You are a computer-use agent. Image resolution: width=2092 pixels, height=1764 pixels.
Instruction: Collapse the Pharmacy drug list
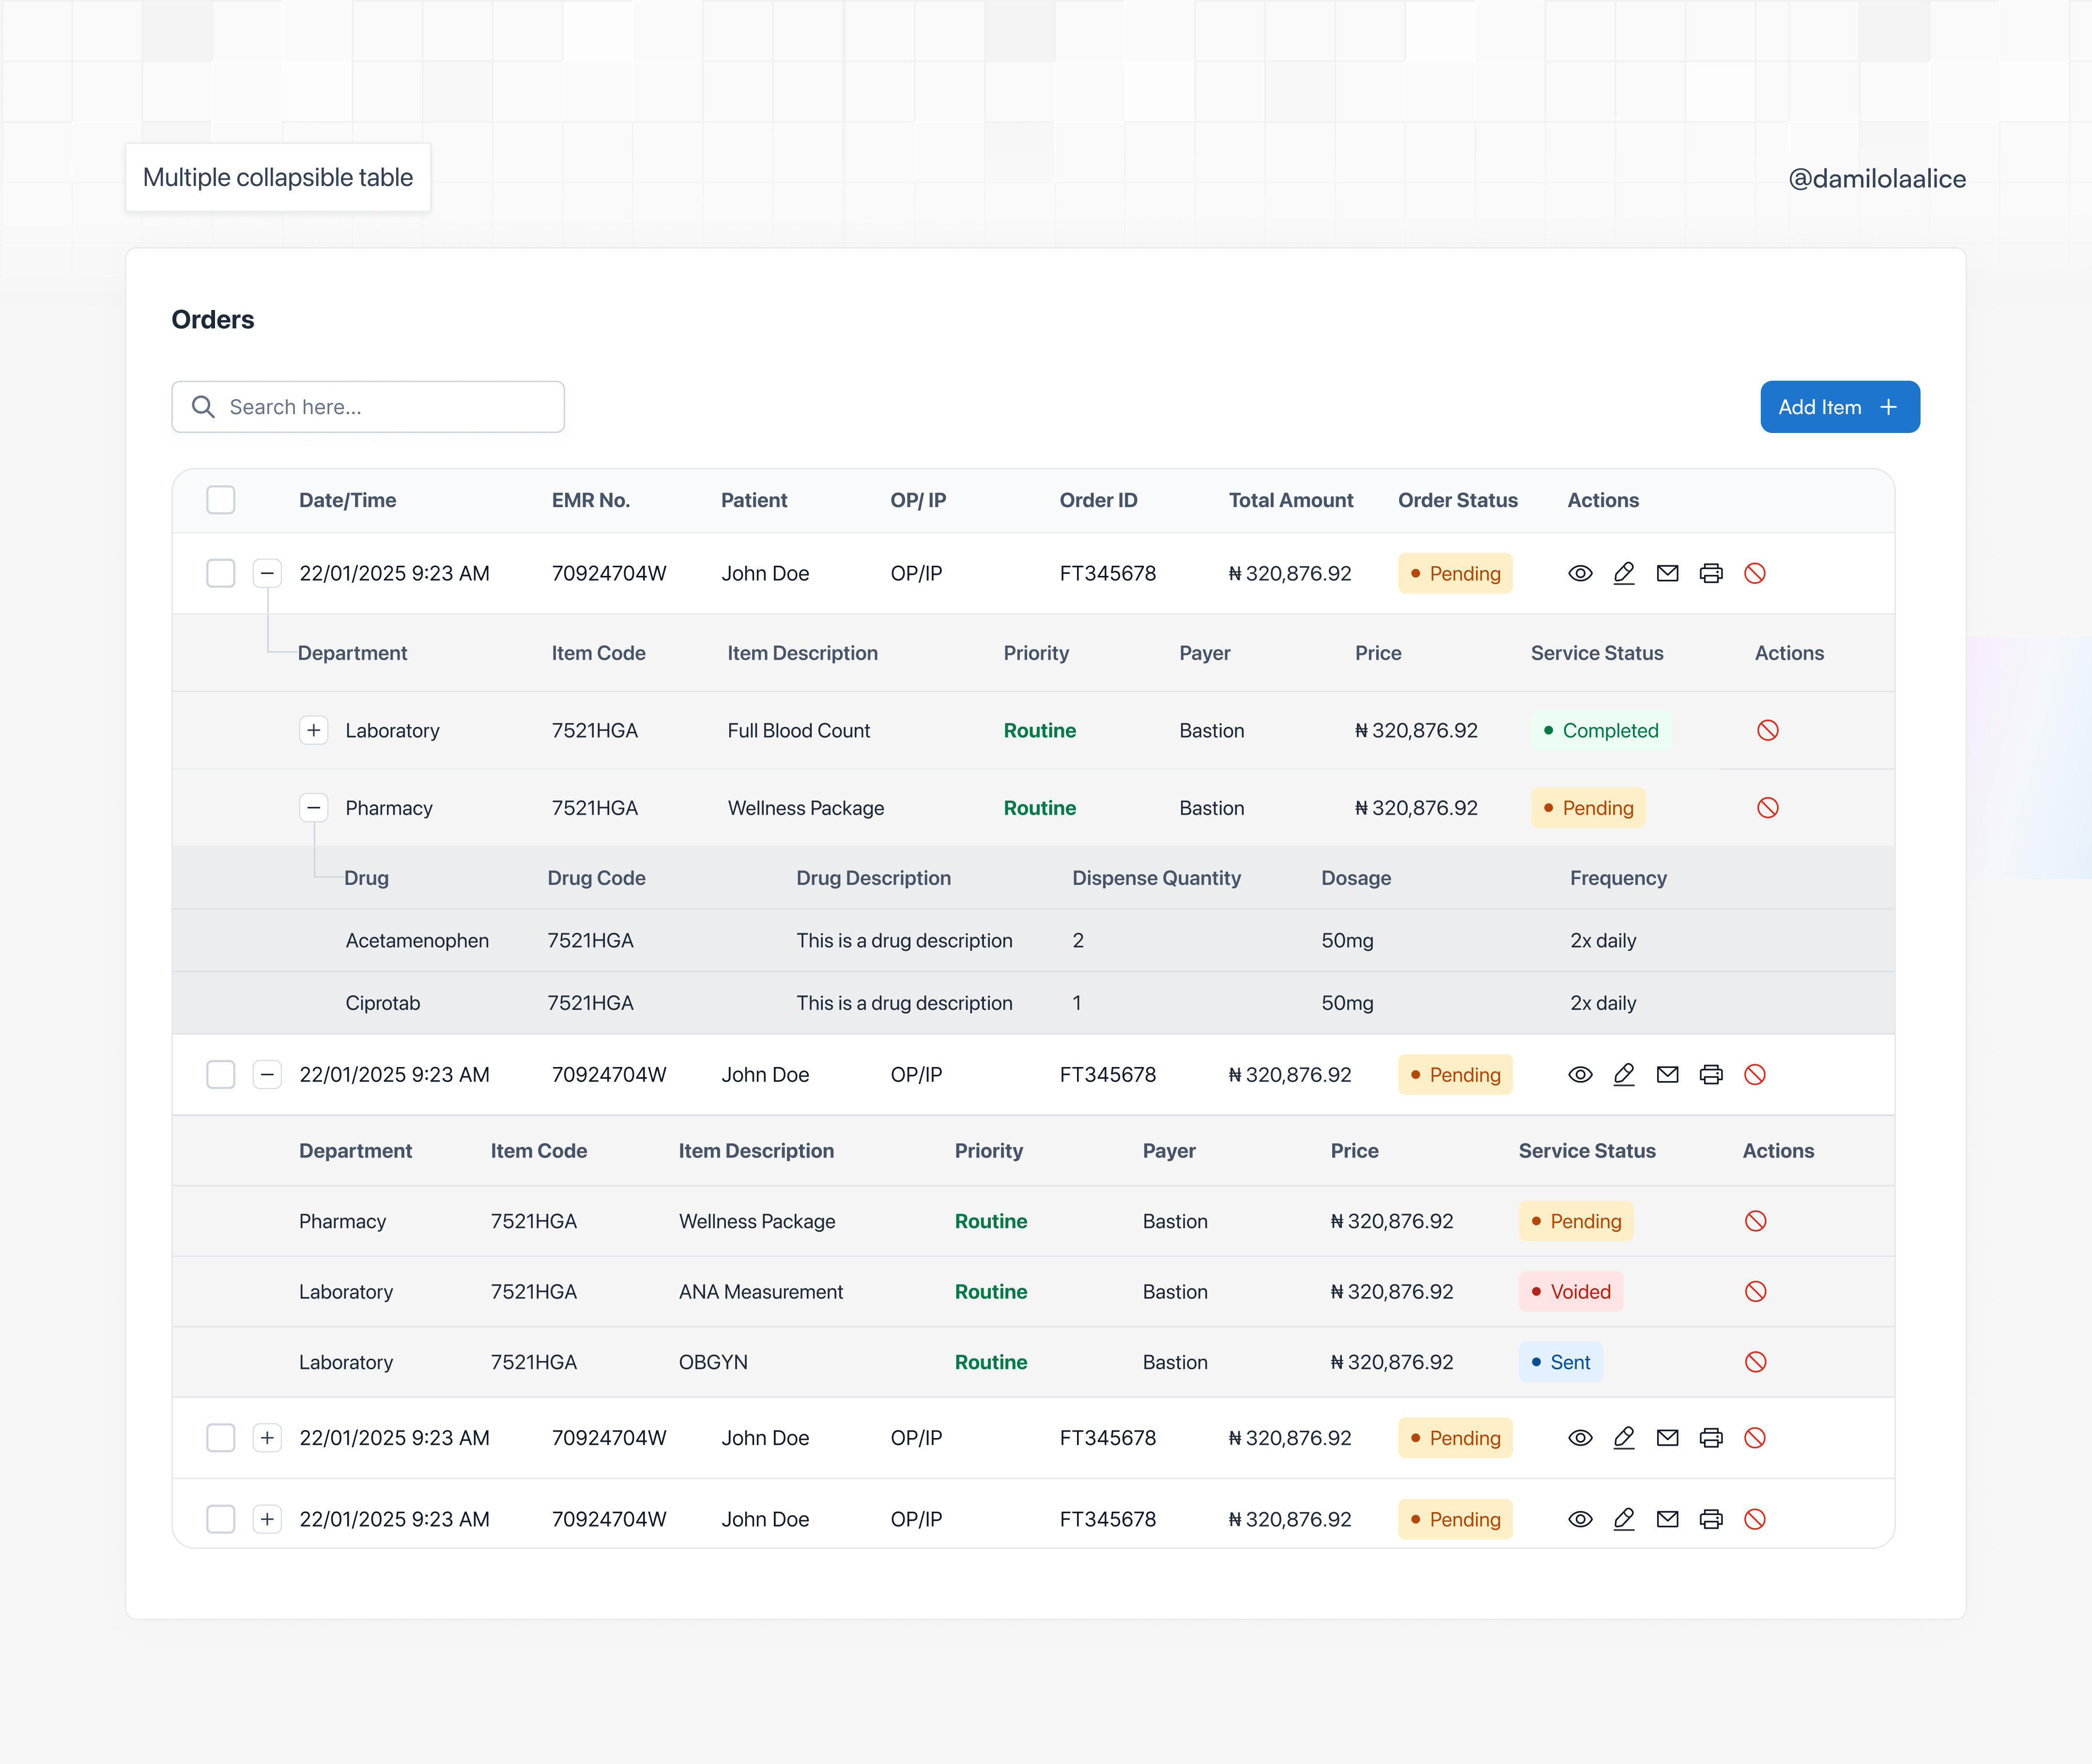[x=314, y=807]
